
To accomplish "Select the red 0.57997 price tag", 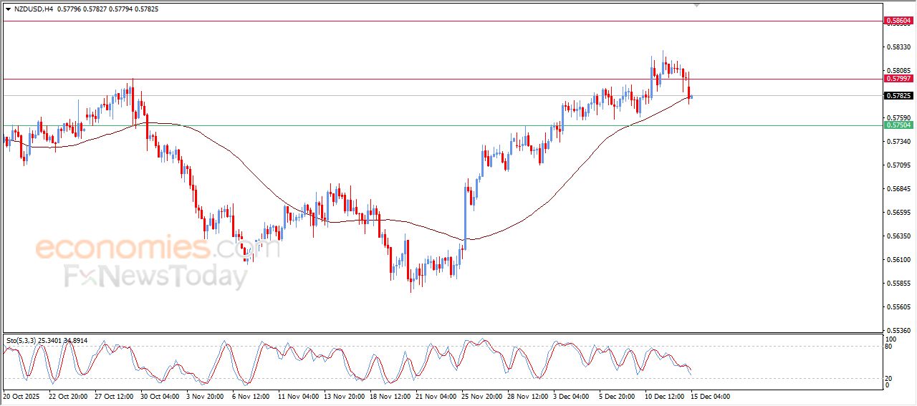I will tap(898, 79).
